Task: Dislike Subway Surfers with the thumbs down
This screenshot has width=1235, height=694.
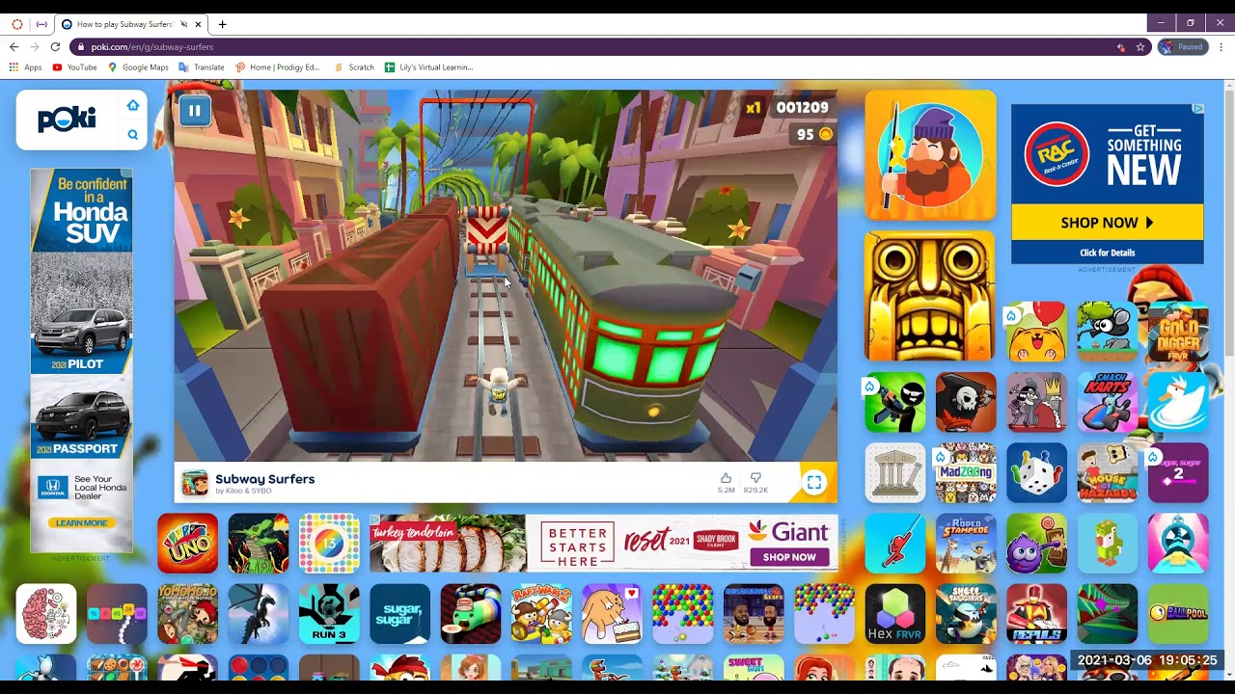Action: click(755, 478)
